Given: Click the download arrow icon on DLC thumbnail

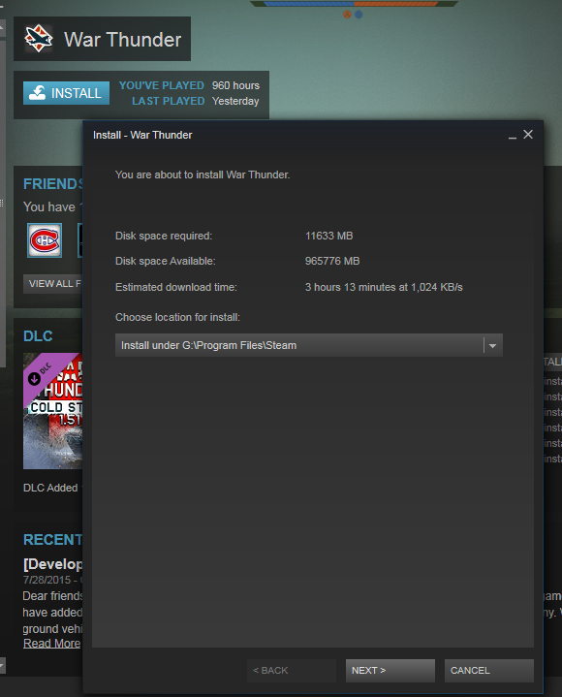Looking at the screenshot, I should click(34, 379).
